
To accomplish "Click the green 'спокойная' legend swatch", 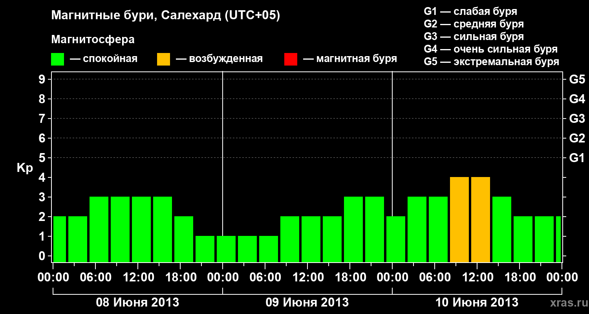I will 58,59.
